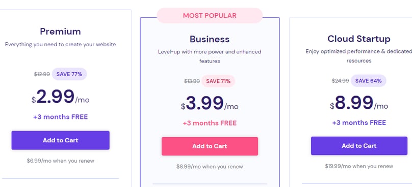Click the $2.99/mo Premium price

[x=61, y=97]
